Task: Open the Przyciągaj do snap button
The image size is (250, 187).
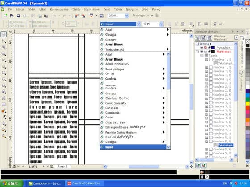Action: pos(142,16)
